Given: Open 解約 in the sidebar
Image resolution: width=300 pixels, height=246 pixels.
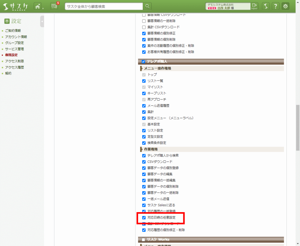Looking at the screenshot, I should (x=8, y=73).
